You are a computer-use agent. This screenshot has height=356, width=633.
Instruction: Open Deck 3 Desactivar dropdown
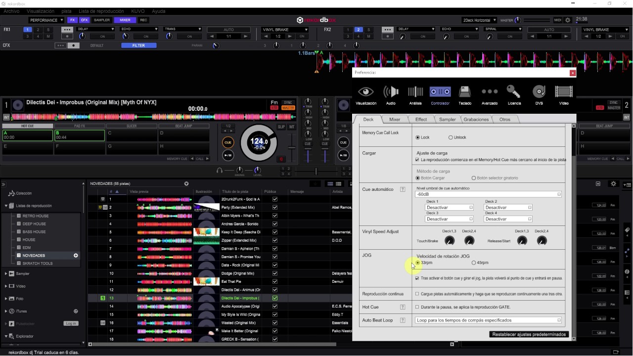pos(449,219)
